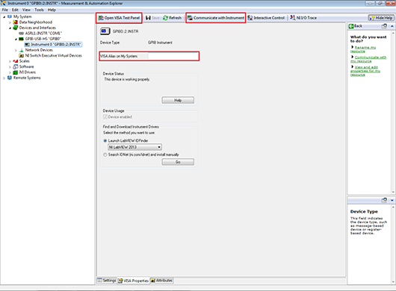The width and height of the screenshot is (396, 291).
Task: Collapse Devices and Interfaces node
Action: pyautogui.click(x=10, y=28)
